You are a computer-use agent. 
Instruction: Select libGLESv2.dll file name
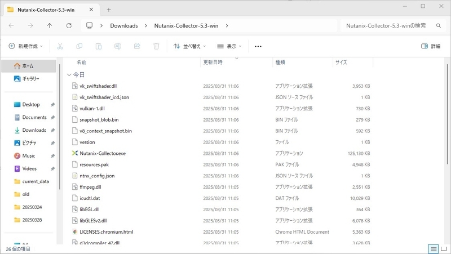point(93,220)
